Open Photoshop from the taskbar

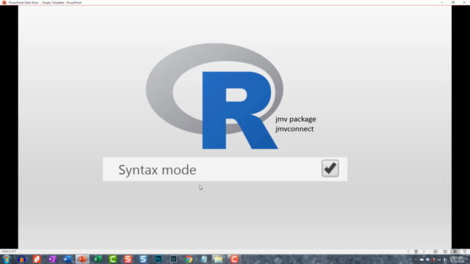pos(159,259)
